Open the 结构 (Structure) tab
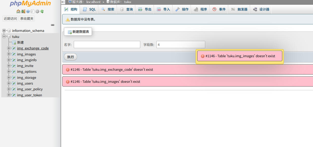The image size is (313, 147). click(71, 9)
